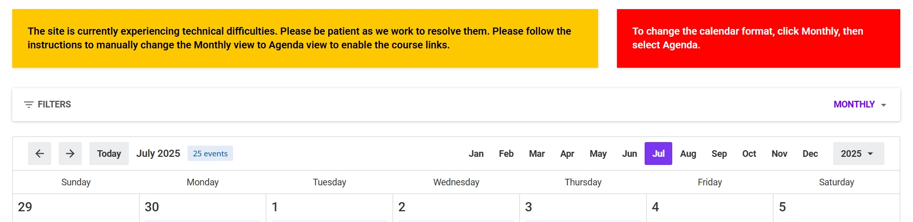Viewport: 913px width, 222px height.
Task: Switch to the Feb month tab
Action: tap(506, 154)
